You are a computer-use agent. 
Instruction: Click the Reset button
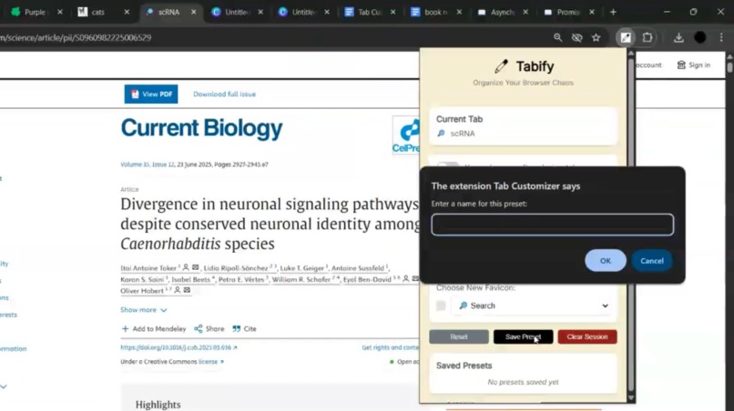click(x=459, y=336)
